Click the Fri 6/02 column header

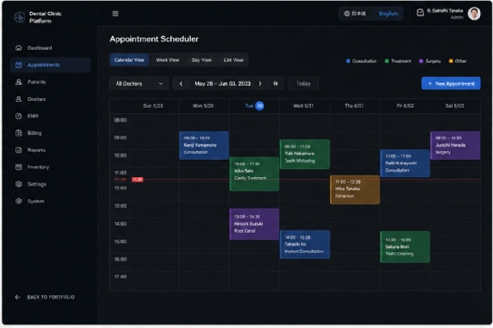pos(405,106)
